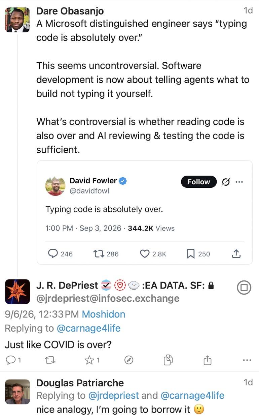The image size is (259, 420).
Task: Tap the compass icon on DePriest's post
Action: [129, 360]
